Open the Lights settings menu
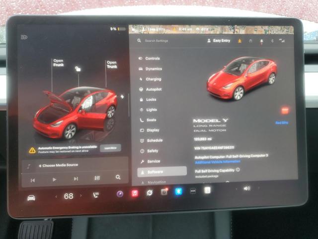This screenshot has width=318, height=239. 149,110
